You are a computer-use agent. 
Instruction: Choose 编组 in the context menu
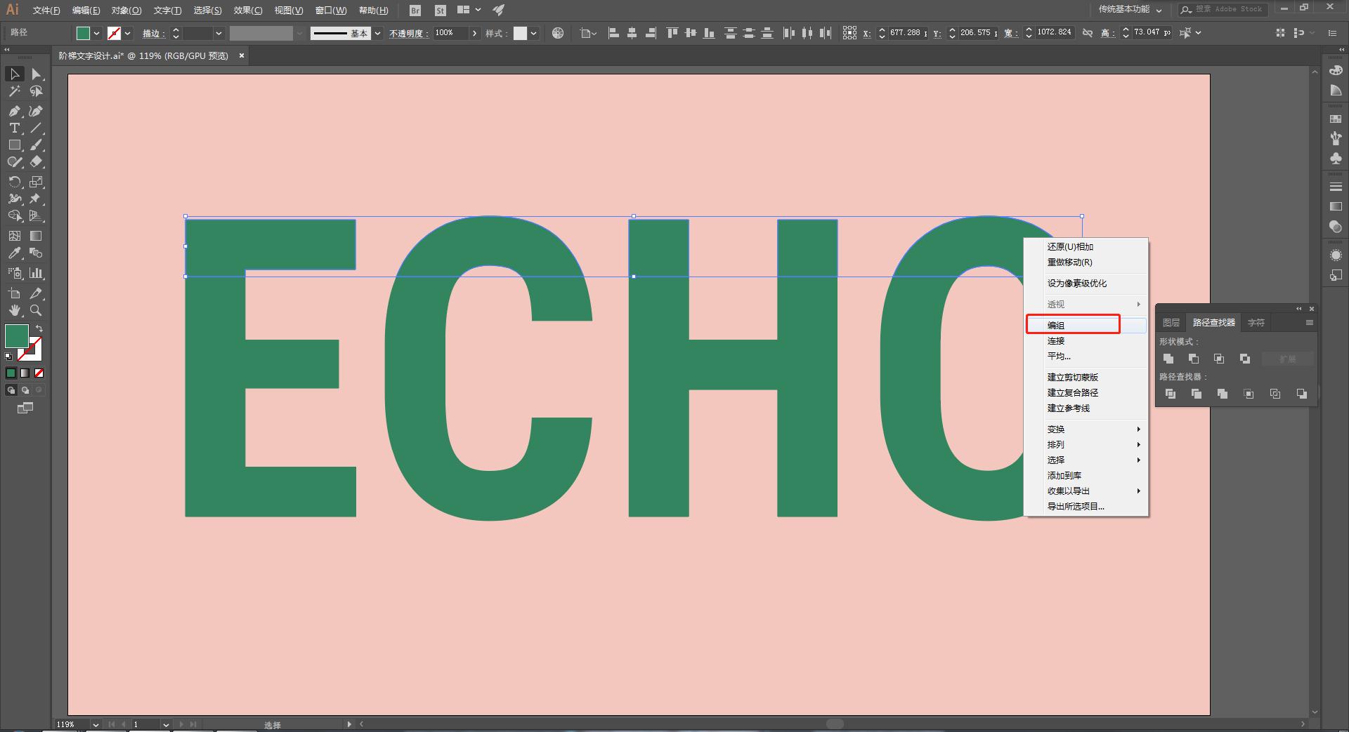pos(1086,325)
